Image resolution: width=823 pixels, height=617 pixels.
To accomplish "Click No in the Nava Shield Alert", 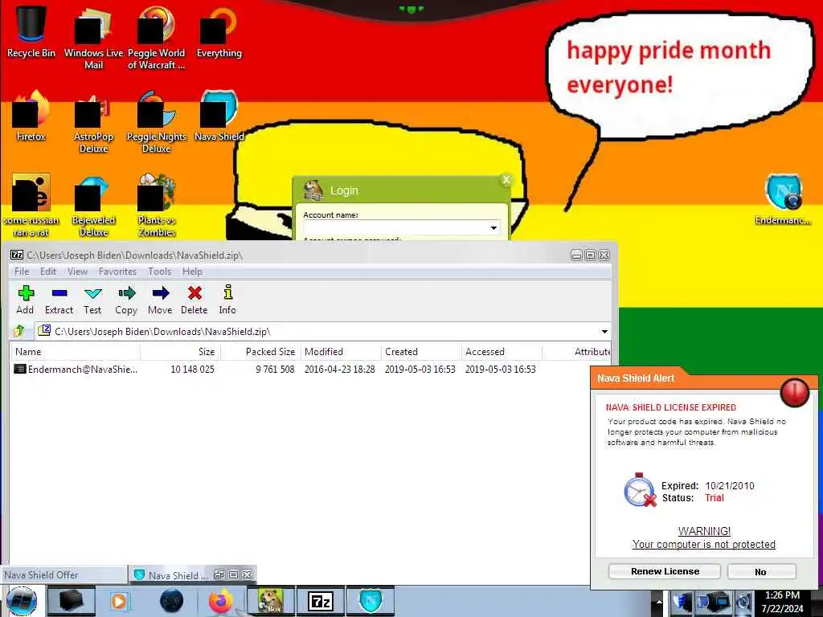I will [x=762, y=571].
